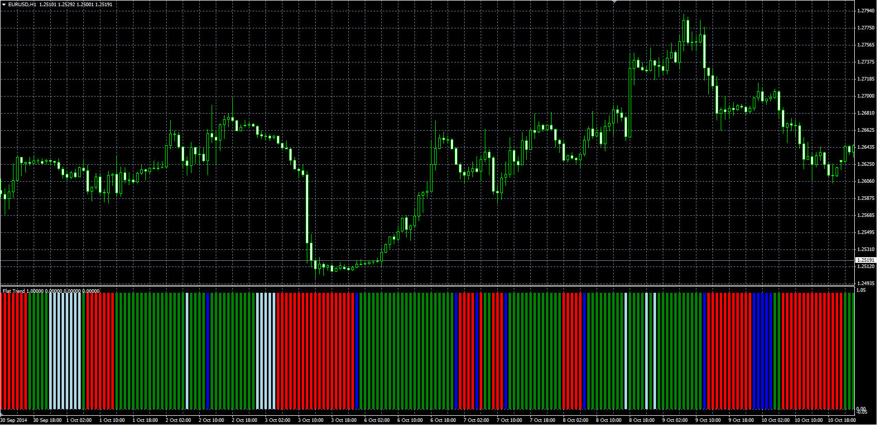This screenshot has width=877, height=425.
Task: Click the 8 Oct 10:00 time label
Action: pyautogui.click(x=609, y=420)
